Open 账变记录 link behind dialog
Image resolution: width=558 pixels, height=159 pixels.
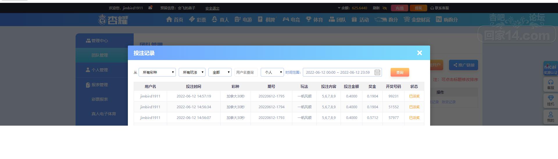pyautogui.click(x=449, y=102)
